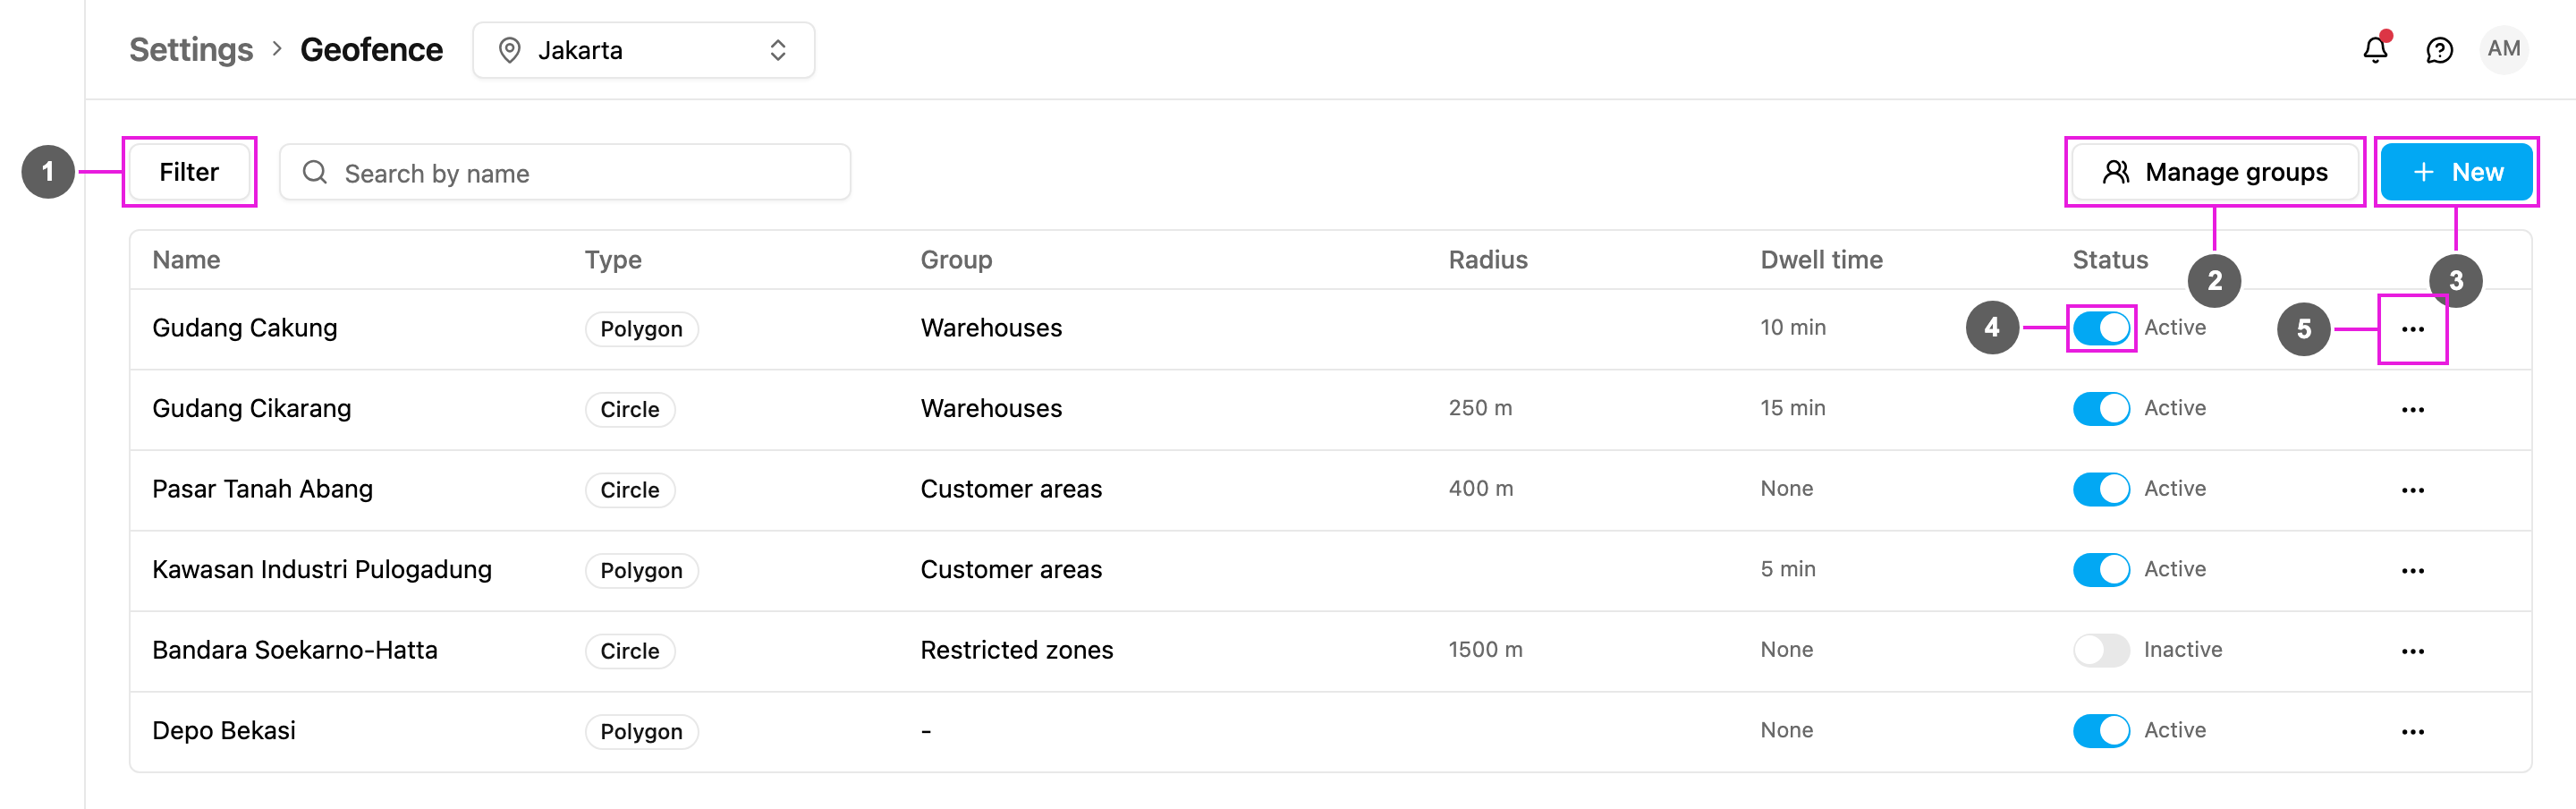Open more options for Bandara Soekarno-Hatta

(2412, 651)
